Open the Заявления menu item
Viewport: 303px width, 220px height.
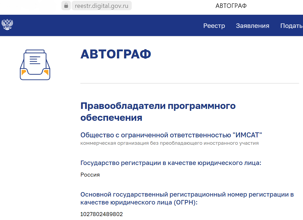click(x=253, y=26)
